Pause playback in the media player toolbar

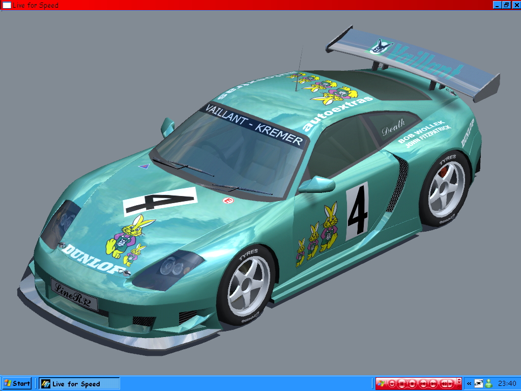pos(402,384)
